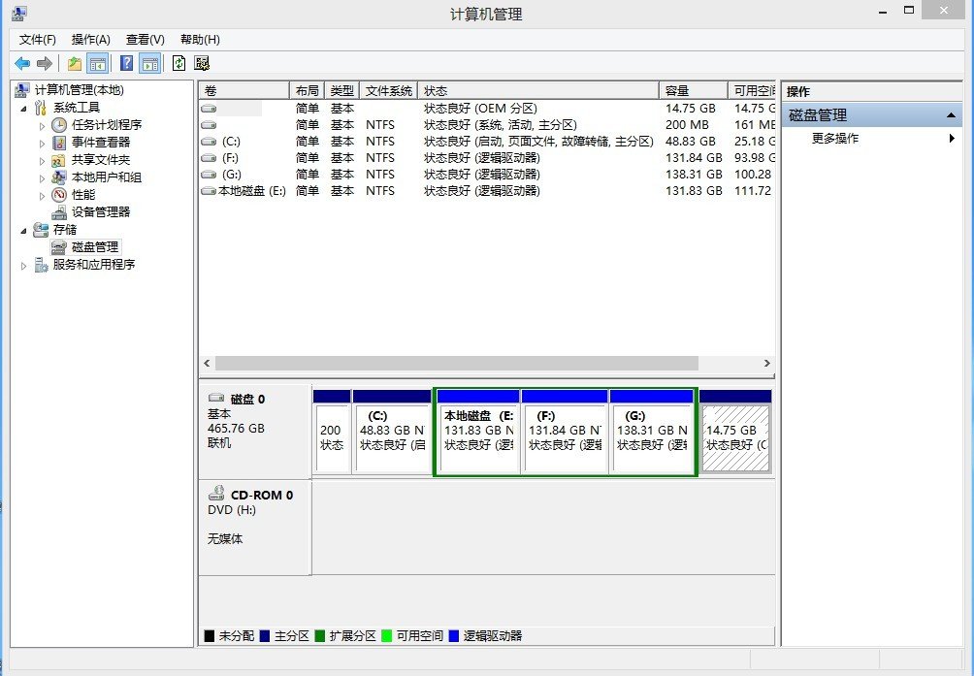Collapse the 系统工具 tree node

click(x=24, y=108)
